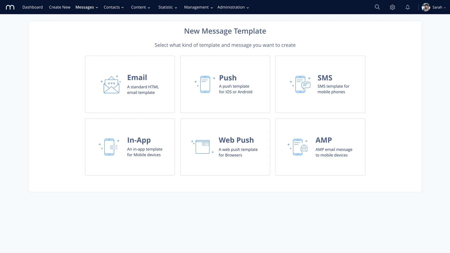
Task: Click the Web Push browser window icon
Action: (x=202, y=147)
